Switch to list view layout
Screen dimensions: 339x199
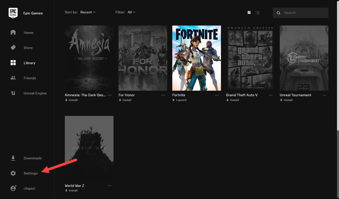coord(257,13)
